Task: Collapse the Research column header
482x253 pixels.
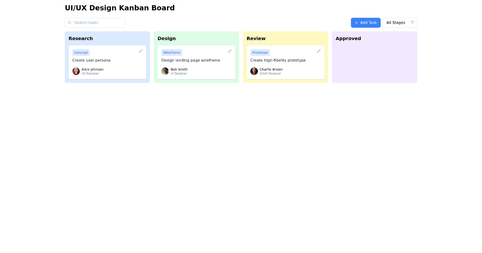Action: click(x=81, y=38)
